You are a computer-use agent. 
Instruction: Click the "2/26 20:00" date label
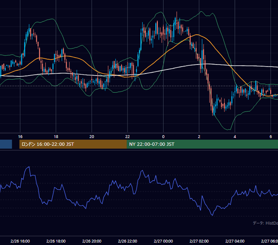point(92,241)
